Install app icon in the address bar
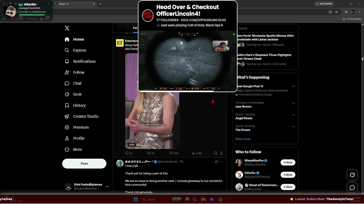 (x=330, y=12)
